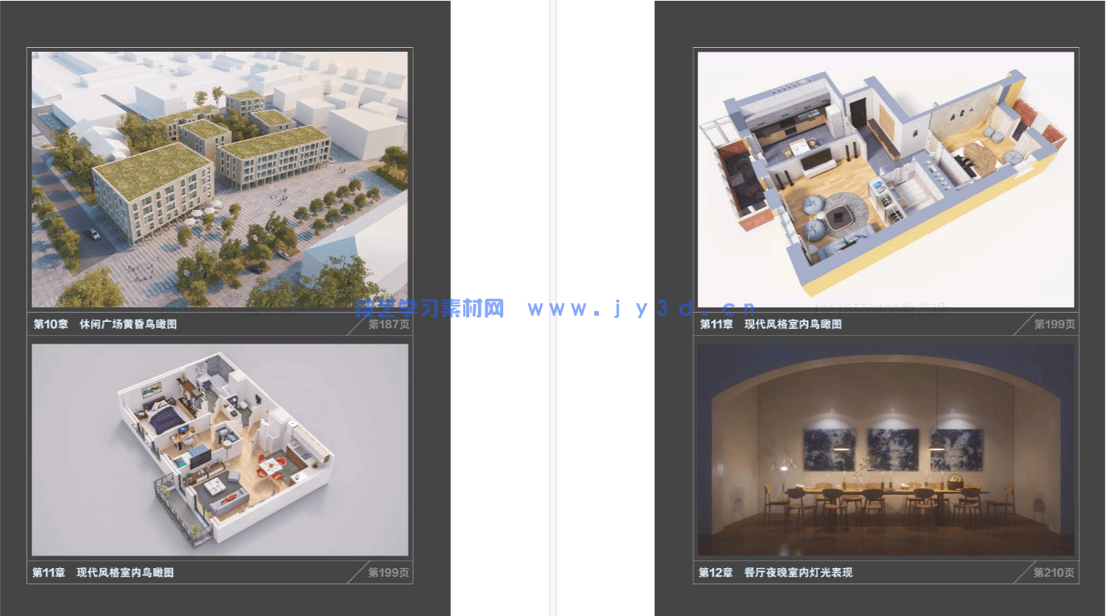Select the apartment bird's-eye thumbnail on right page
The width and height of the screenshot is (1106, 616).
coord(885,178)
